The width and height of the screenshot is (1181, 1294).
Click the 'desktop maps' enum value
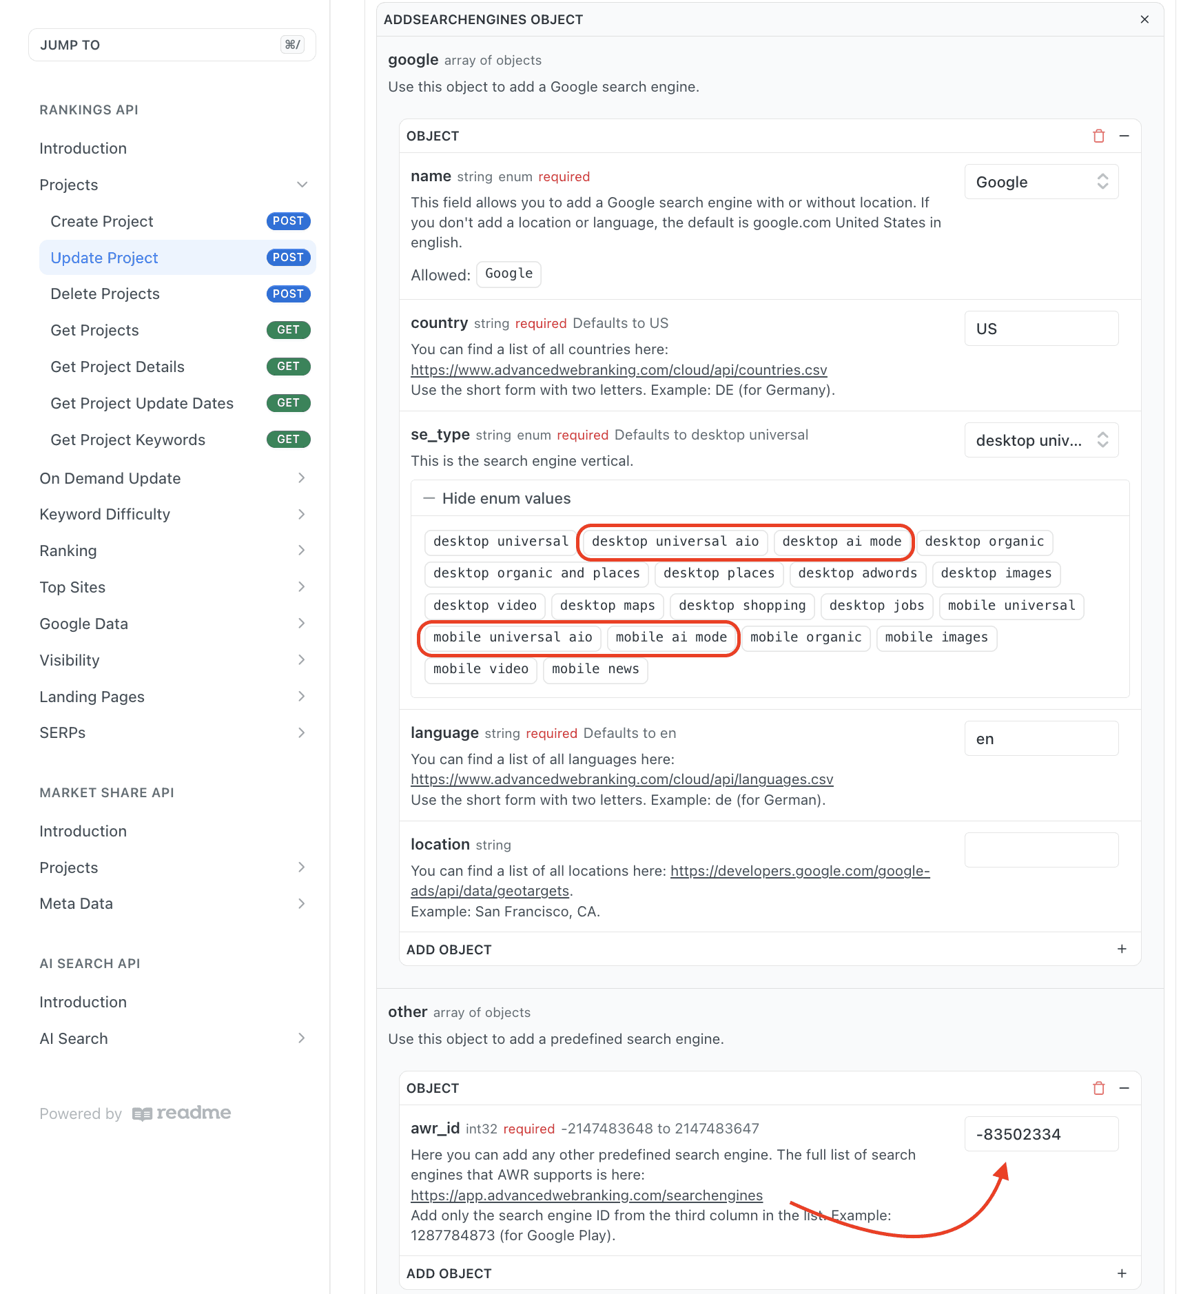click(608, 606)
